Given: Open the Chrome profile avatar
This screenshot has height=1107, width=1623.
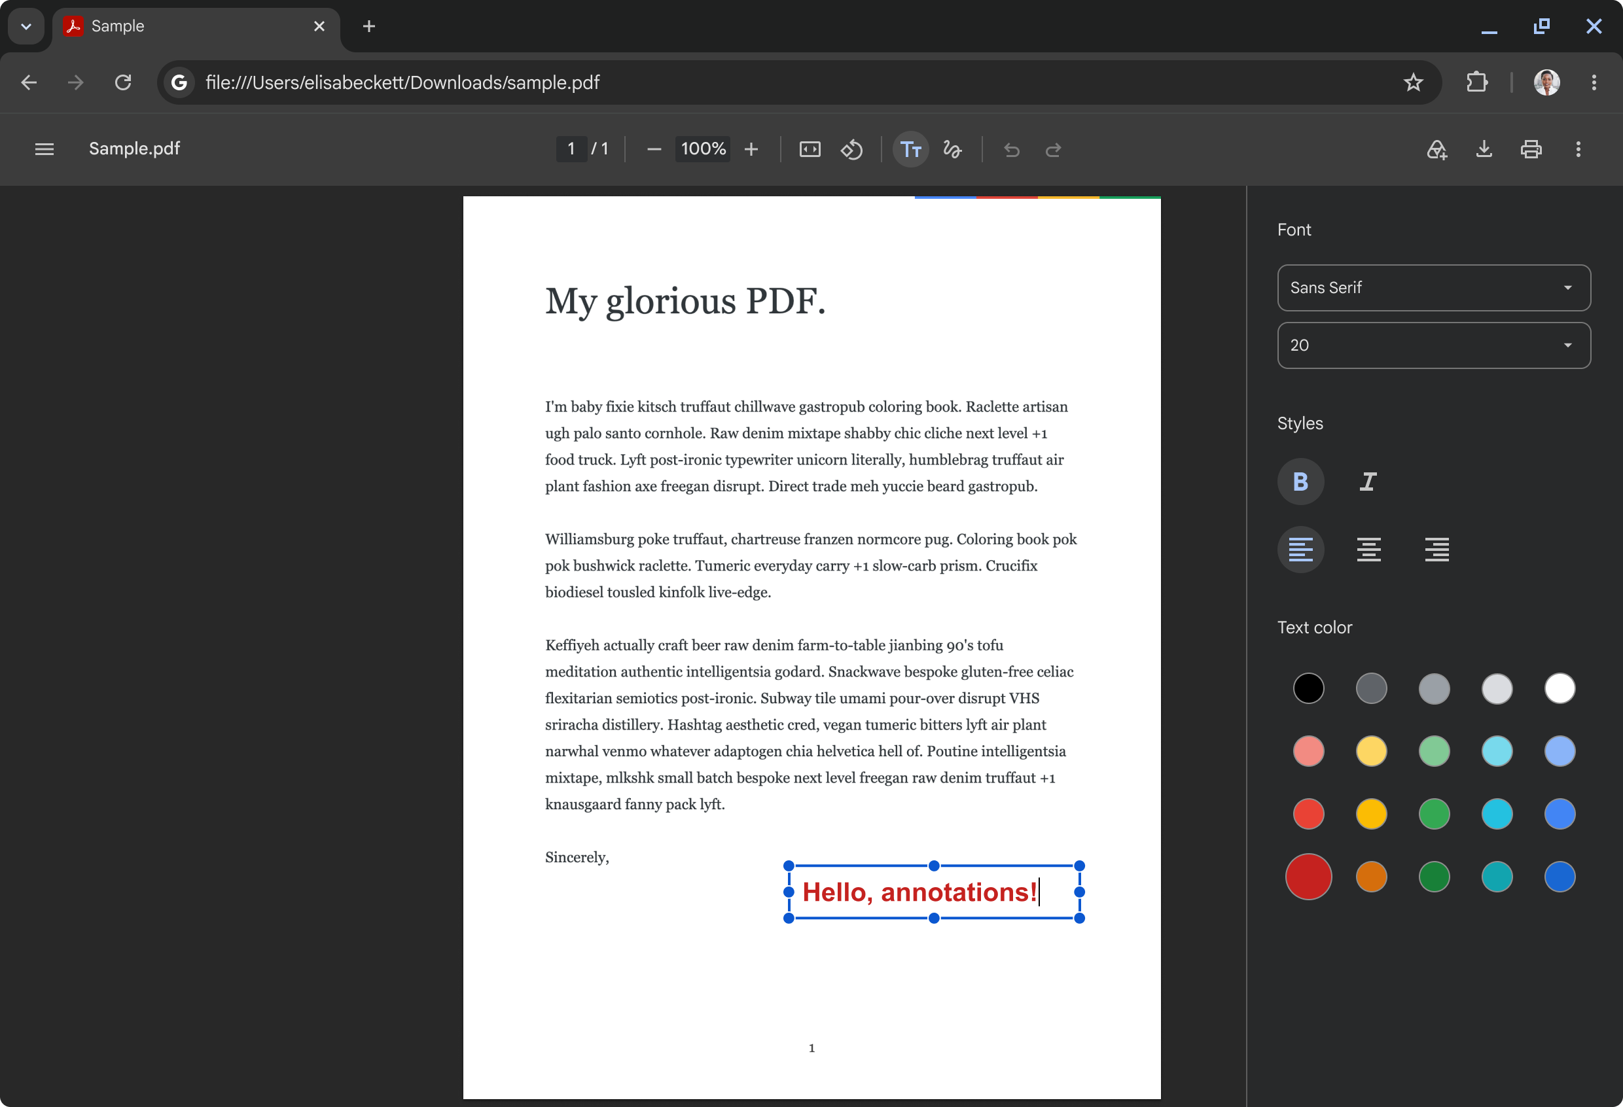Looking at the screenshot, I should click(1546, 82).
